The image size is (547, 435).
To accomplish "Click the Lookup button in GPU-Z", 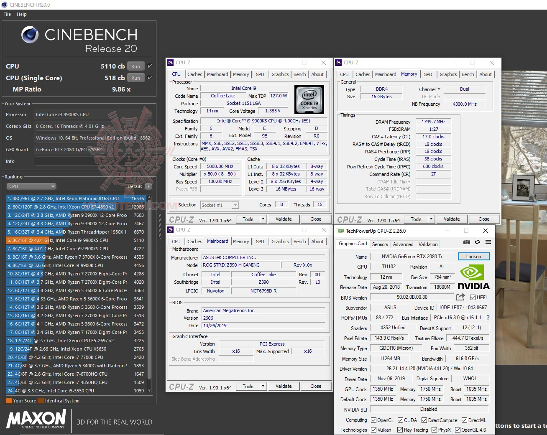I will (474, 257).
